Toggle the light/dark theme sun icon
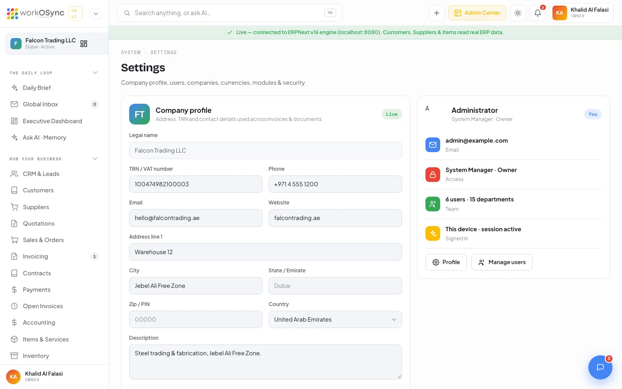 518,13
